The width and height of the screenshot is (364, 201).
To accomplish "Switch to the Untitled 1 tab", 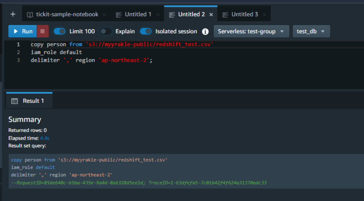I will pos(138,15).
